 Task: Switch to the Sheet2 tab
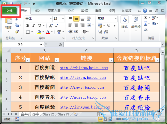point(48,114)
